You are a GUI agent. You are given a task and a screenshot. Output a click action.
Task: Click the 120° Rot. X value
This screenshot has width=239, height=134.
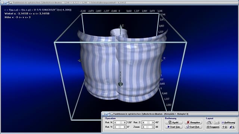point(130,122)
